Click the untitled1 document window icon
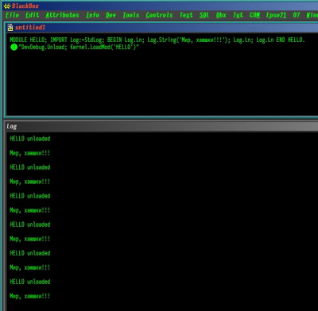Image resolution: width=318 pixels, height=311 pixels. coord(10,28)
